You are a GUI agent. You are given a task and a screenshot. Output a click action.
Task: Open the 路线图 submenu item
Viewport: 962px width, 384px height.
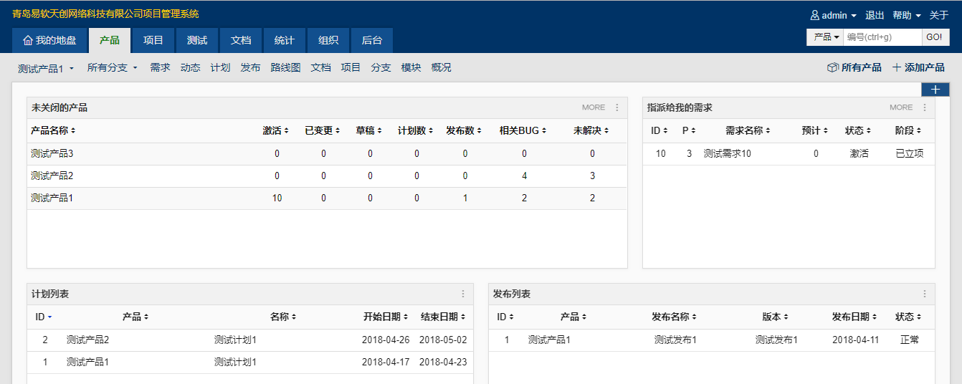pyautogui.click(x=285, y=67)
